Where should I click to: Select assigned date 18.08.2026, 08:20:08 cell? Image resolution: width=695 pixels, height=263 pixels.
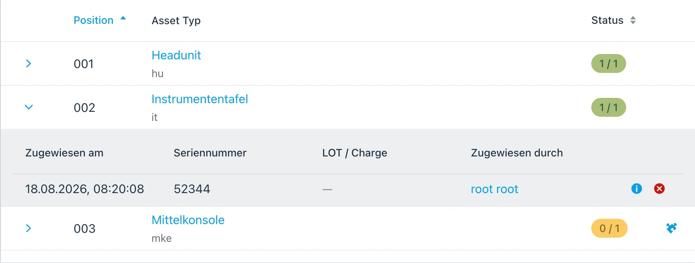coord(84,189)
